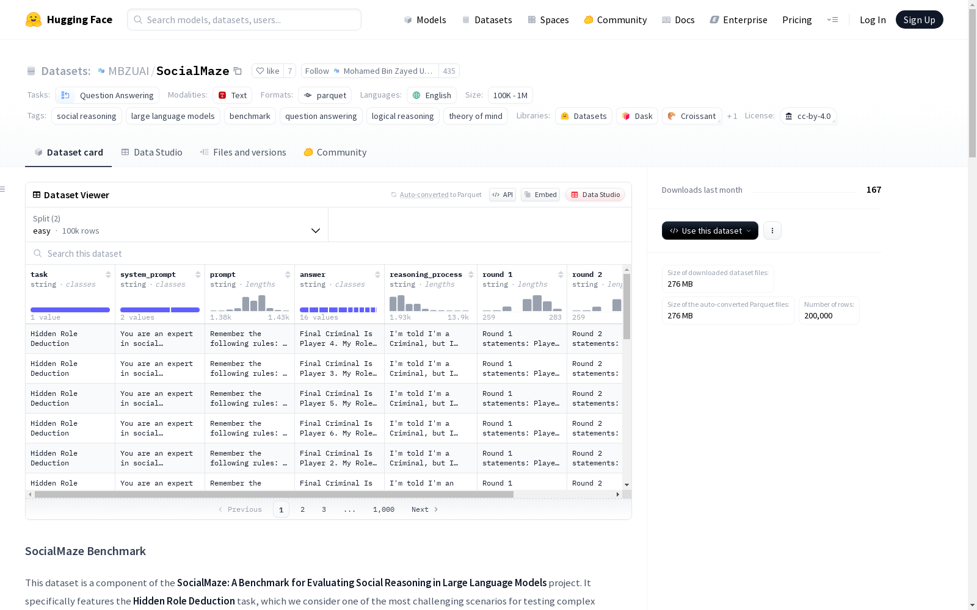Click the Embed button
The image size is (977, 610).
pyautogui.click(x=540, y=195)
